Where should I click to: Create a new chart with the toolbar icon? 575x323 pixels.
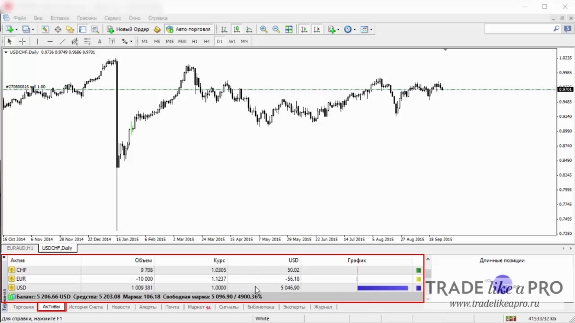tap(9, 29)
